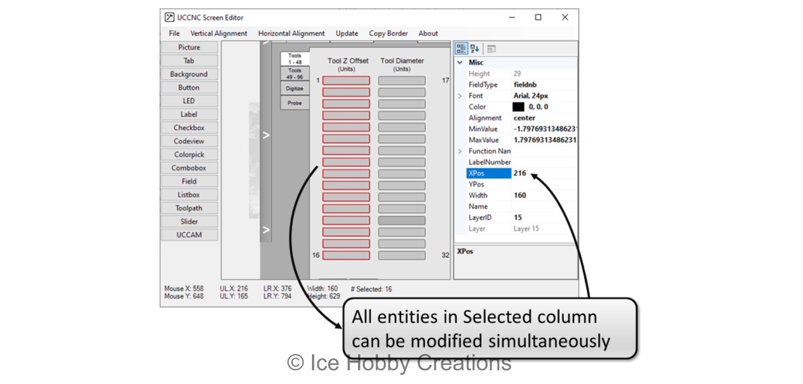This screenshot has width=803, height=384.
Task: Select the Tools 49 - 96 tab
Action: [x=295, y=73]
